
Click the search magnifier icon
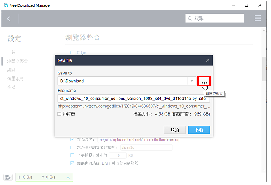[x=190, y=18]
